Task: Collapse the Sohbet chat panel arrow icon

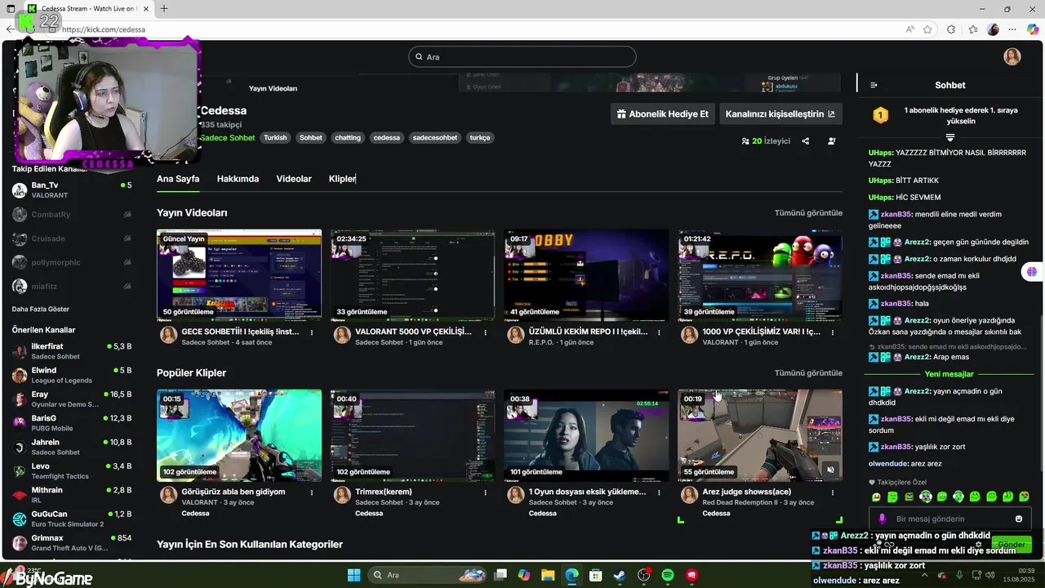Action: coord(874,85)
